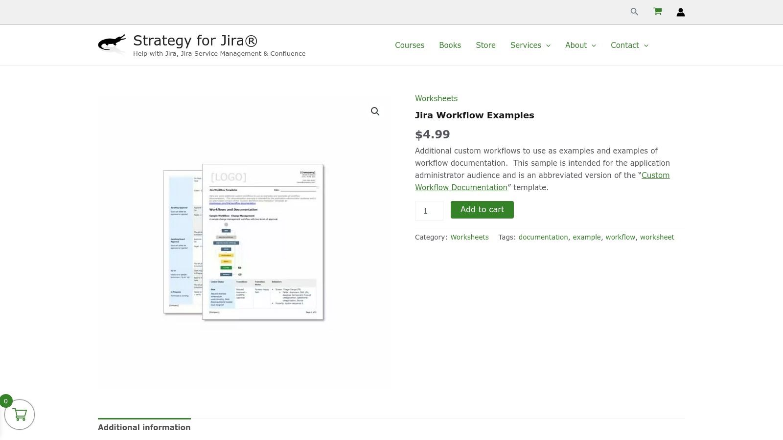Open the Books menu item

450,45
